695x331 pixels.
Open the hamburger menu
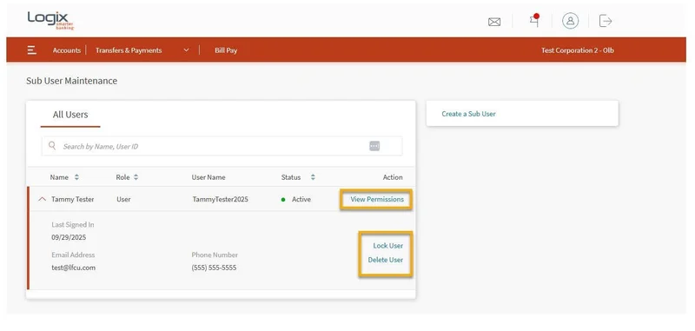pyautogui.click(x=31, y=50)
